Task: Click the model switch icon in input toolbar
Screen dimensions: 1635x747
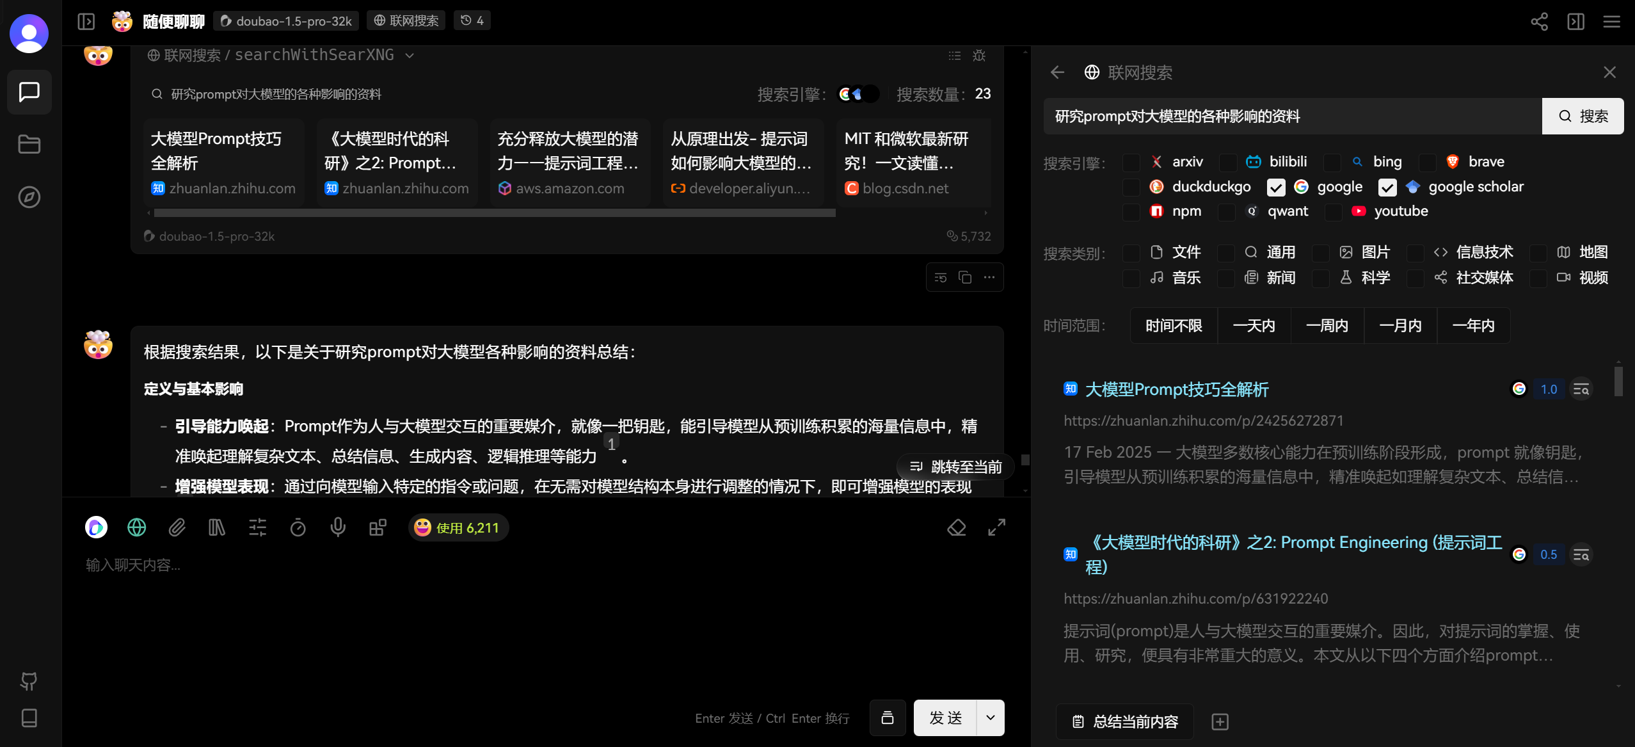Action: [97, 527]
